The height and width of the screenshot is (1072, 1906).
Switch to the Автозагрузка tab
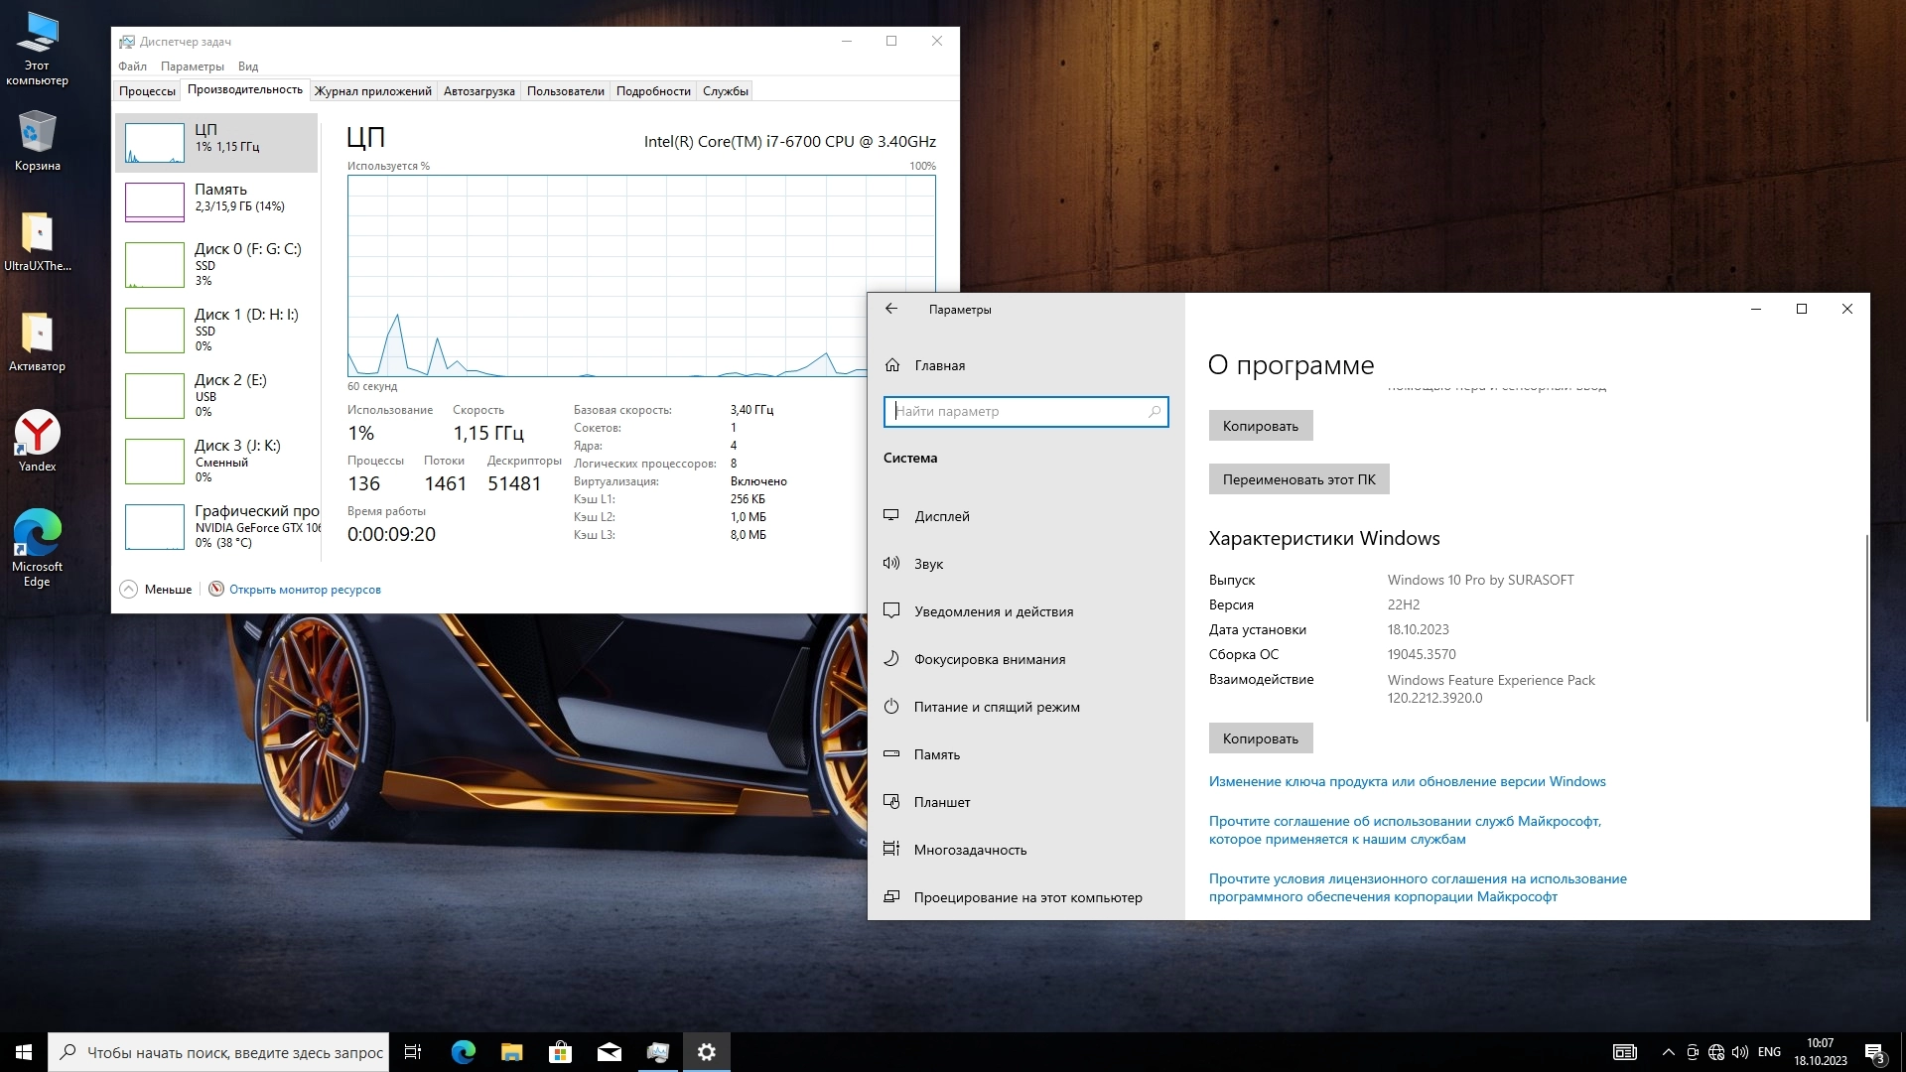point(478,91)
